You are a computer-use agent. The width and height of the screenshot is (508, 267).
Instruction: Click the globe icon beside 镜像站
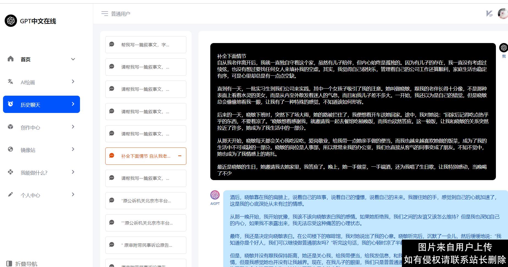[10, 149]
